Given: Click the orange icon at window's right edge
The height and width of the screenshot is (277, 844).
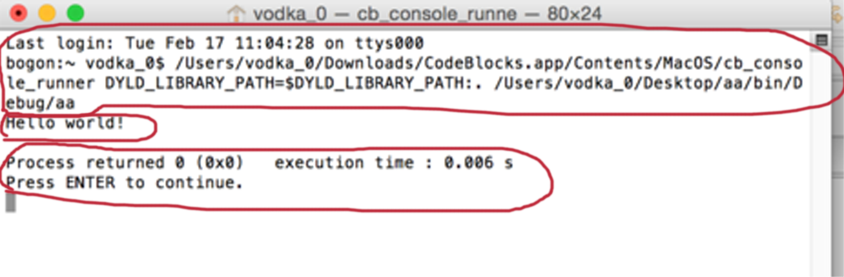Looking at the screenshot, I should (838, 15).
